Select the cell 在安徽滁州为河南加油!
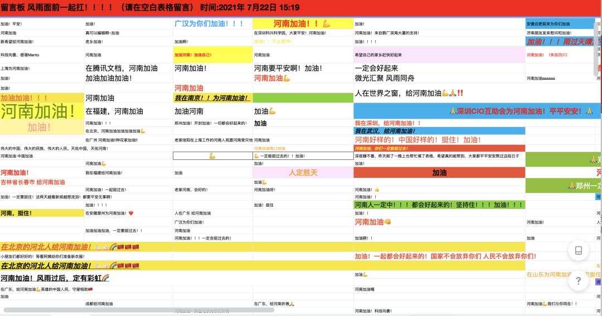Viewport: 602px width, 316px height. point(129,213)
